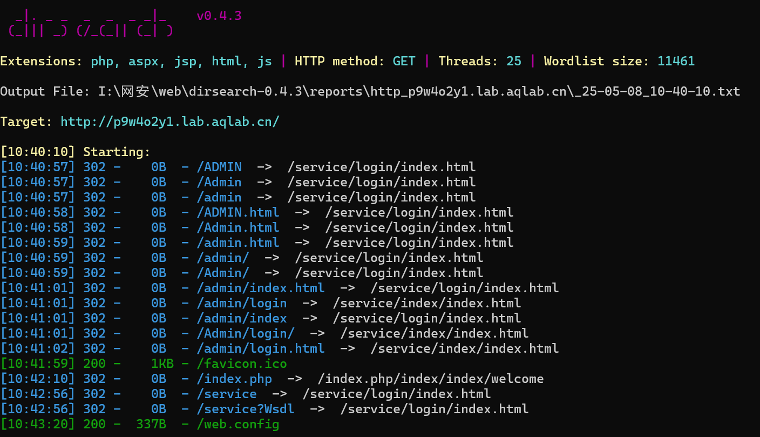Click the /ADMIN.html path entry
The width and height of the screenshot is (760, 437).
(x=238, y=212)
